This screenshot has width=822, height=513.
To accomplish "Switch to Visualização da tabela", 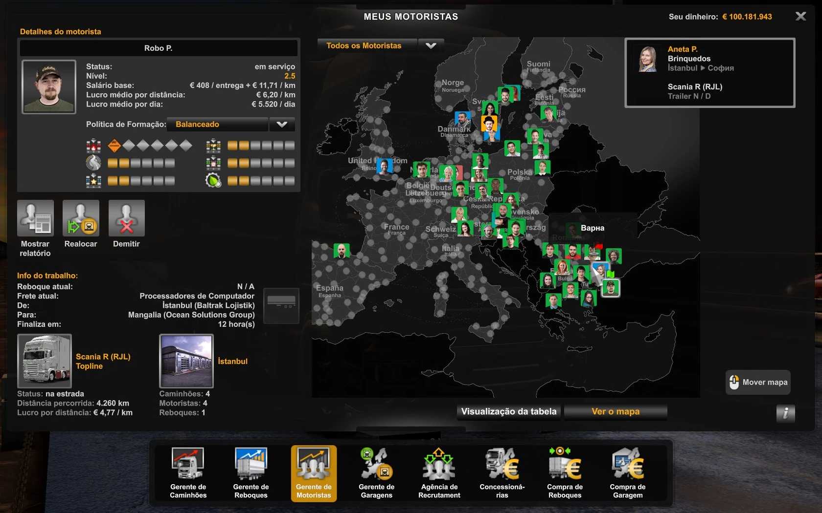I will coord(508,411).
